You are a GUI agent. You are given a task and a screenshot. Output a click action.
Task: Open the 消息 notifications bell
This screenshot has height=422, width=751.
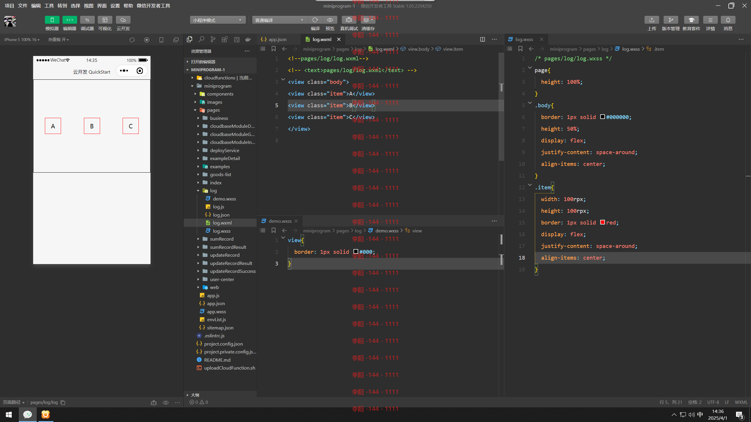[x=728, y=20]
